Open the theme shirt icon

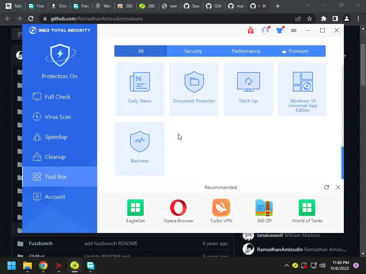point(280,30)
